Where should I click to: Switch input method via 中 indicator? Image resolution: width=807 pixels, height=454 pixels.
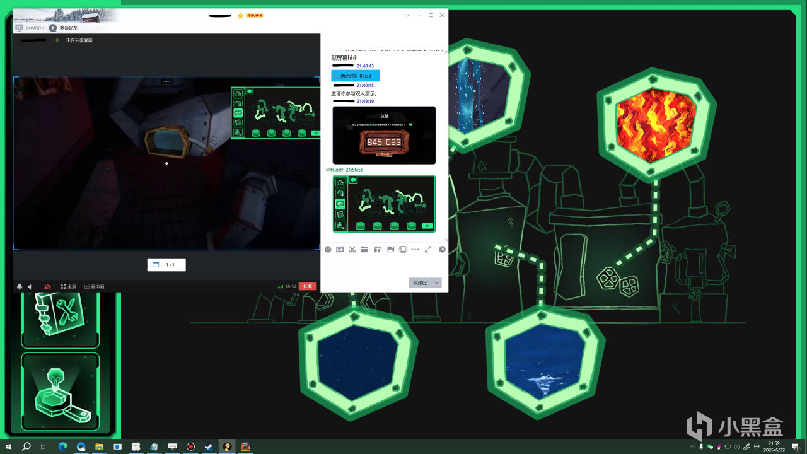point(757,446)
